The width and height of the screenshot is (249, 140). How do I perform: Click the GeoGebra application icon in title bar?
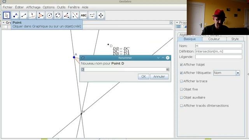click(4, 2)
